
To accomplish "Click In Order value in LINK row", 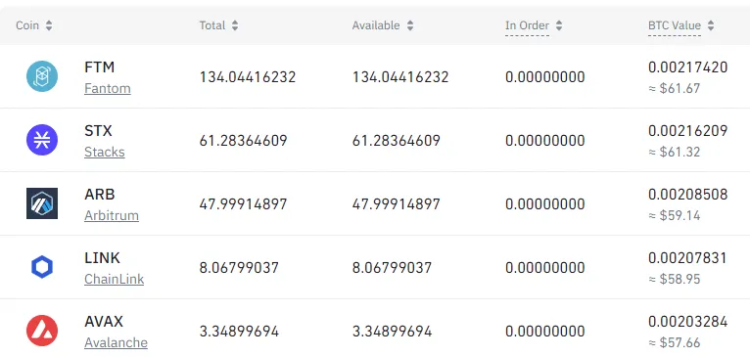I will point(544,268).
